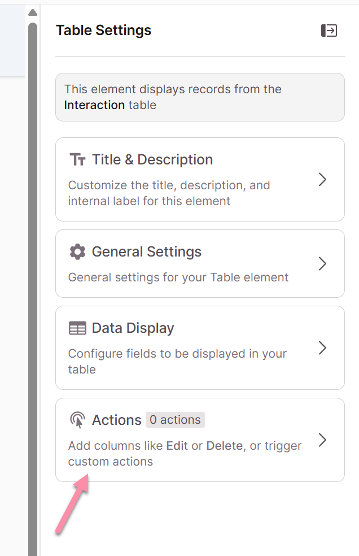Collapse the Table Settings side panel icon
The height and width of the screenshot is (556, 359).
coord(329,31)
